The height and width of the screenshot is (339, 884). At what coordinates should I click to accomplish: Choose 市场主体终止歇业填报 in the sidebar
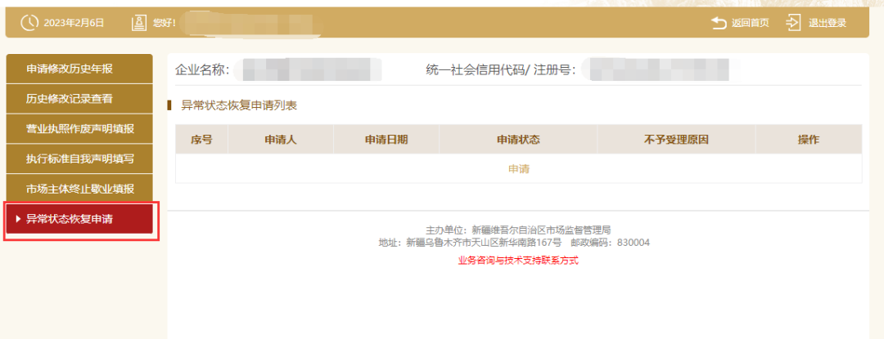79,190
